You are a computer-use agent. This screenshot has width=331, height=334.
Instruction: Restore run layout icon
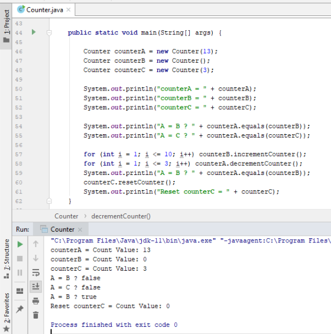point(20,291)
